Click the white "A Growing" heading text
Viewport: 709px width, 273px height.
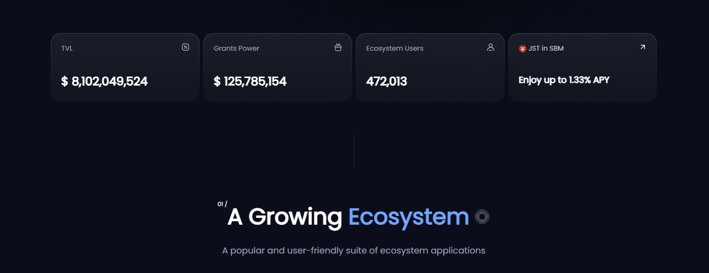[x=285, y=217]
